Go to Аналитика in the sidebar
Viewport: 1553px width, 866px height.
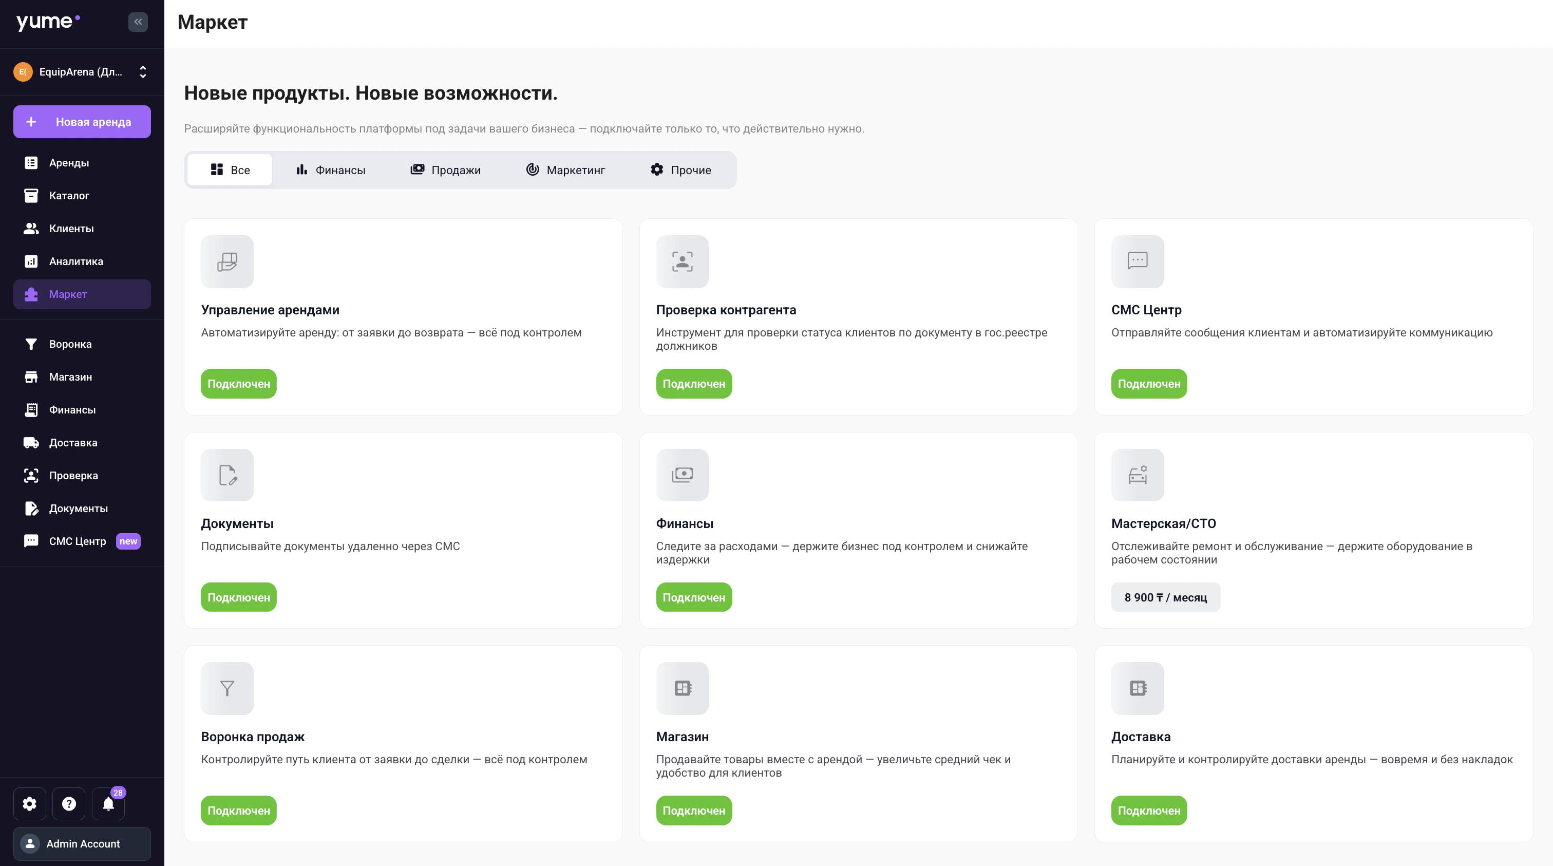(x=76, y=261)
